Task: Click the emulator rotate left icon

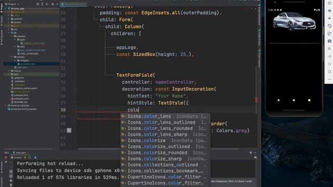Action: (329, 26)
